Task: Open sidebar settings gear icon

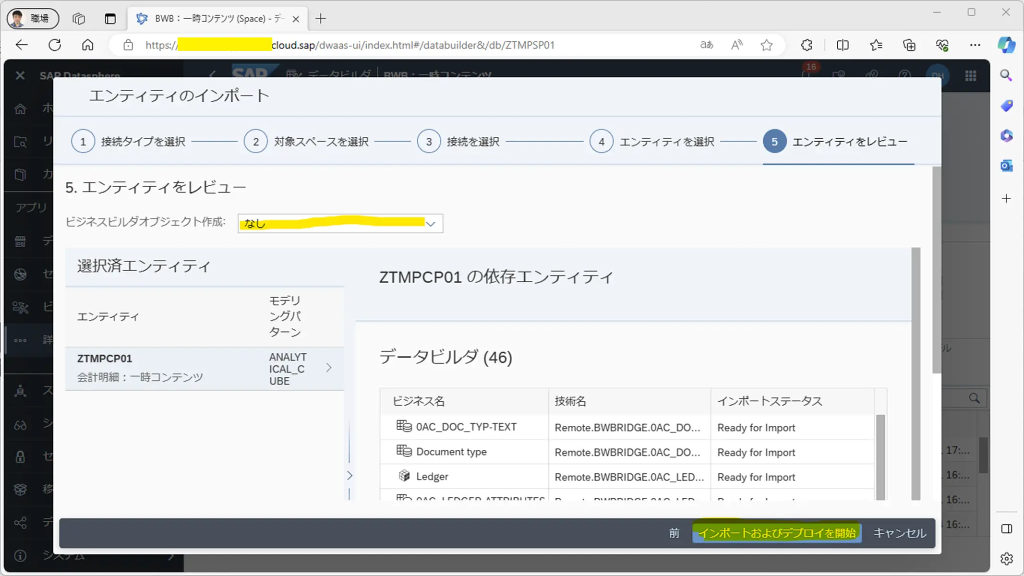Action: 1006,559
